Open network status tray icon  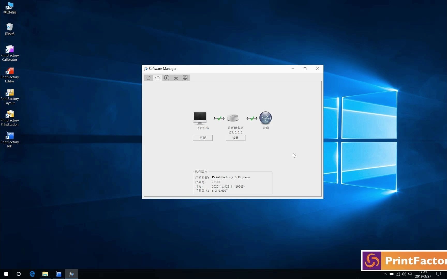398,274
